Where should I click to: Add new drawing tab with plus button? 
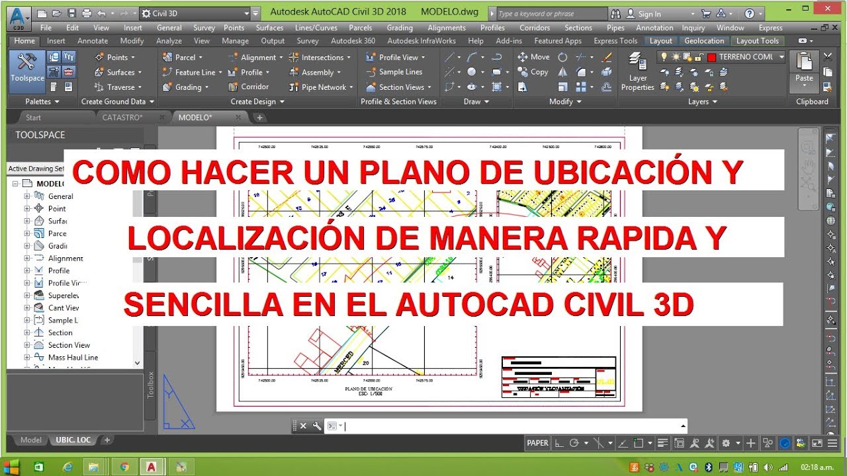[x=259, y=118]
